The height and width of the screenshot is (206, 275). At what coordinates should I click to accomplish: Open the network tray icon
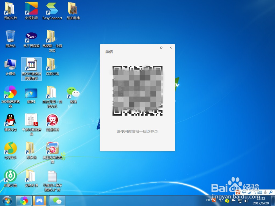240,201
